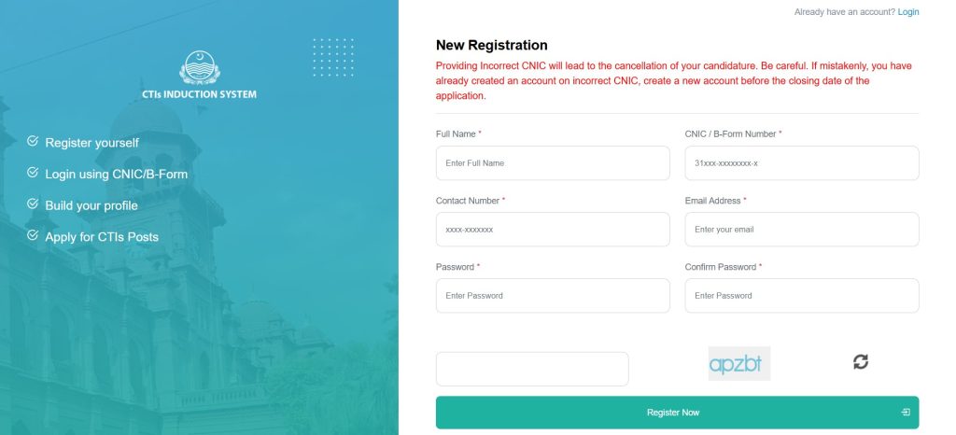
Task: Click checkmark icon beside Build your profile
Action: [x=33, y=203]
